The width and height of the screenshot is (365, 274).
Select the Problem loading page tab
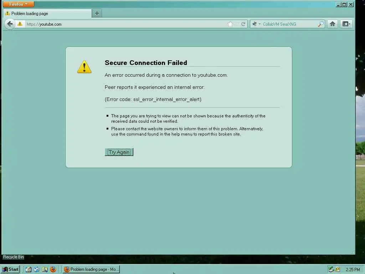pos(47,14)
